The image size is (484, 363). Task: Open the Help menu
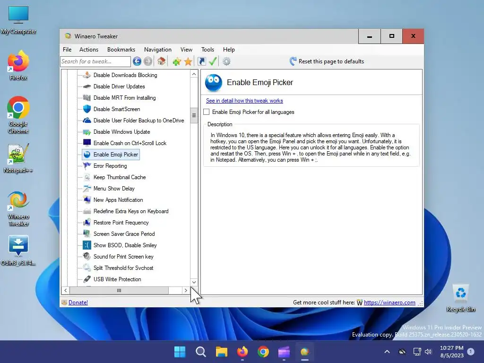click(229, 49)
